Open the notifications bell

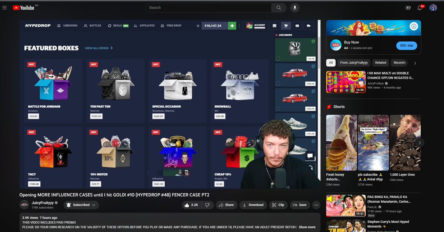pos(420,7)
